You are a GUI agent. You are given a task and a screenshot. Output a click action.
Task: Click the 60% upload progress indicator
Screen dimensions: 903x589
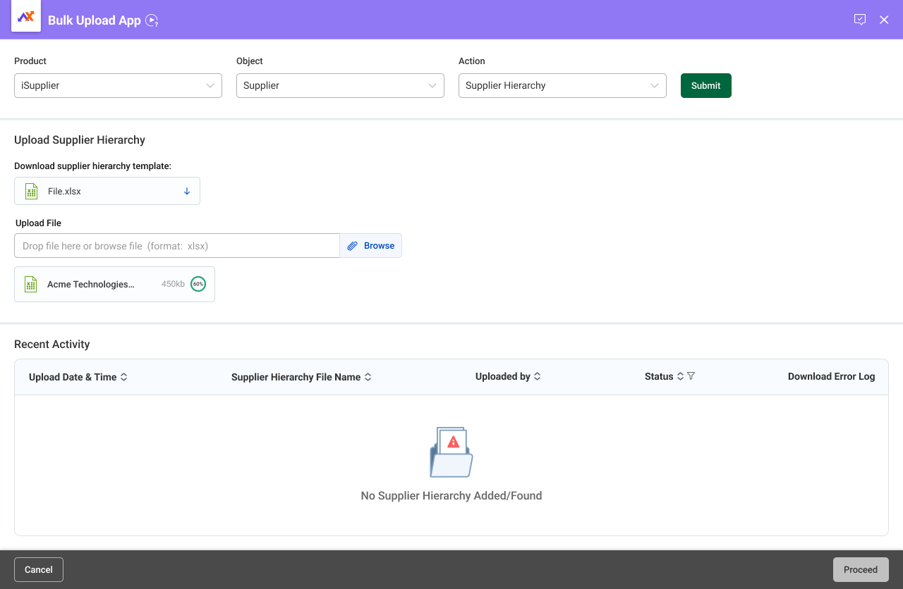point(198,284)
